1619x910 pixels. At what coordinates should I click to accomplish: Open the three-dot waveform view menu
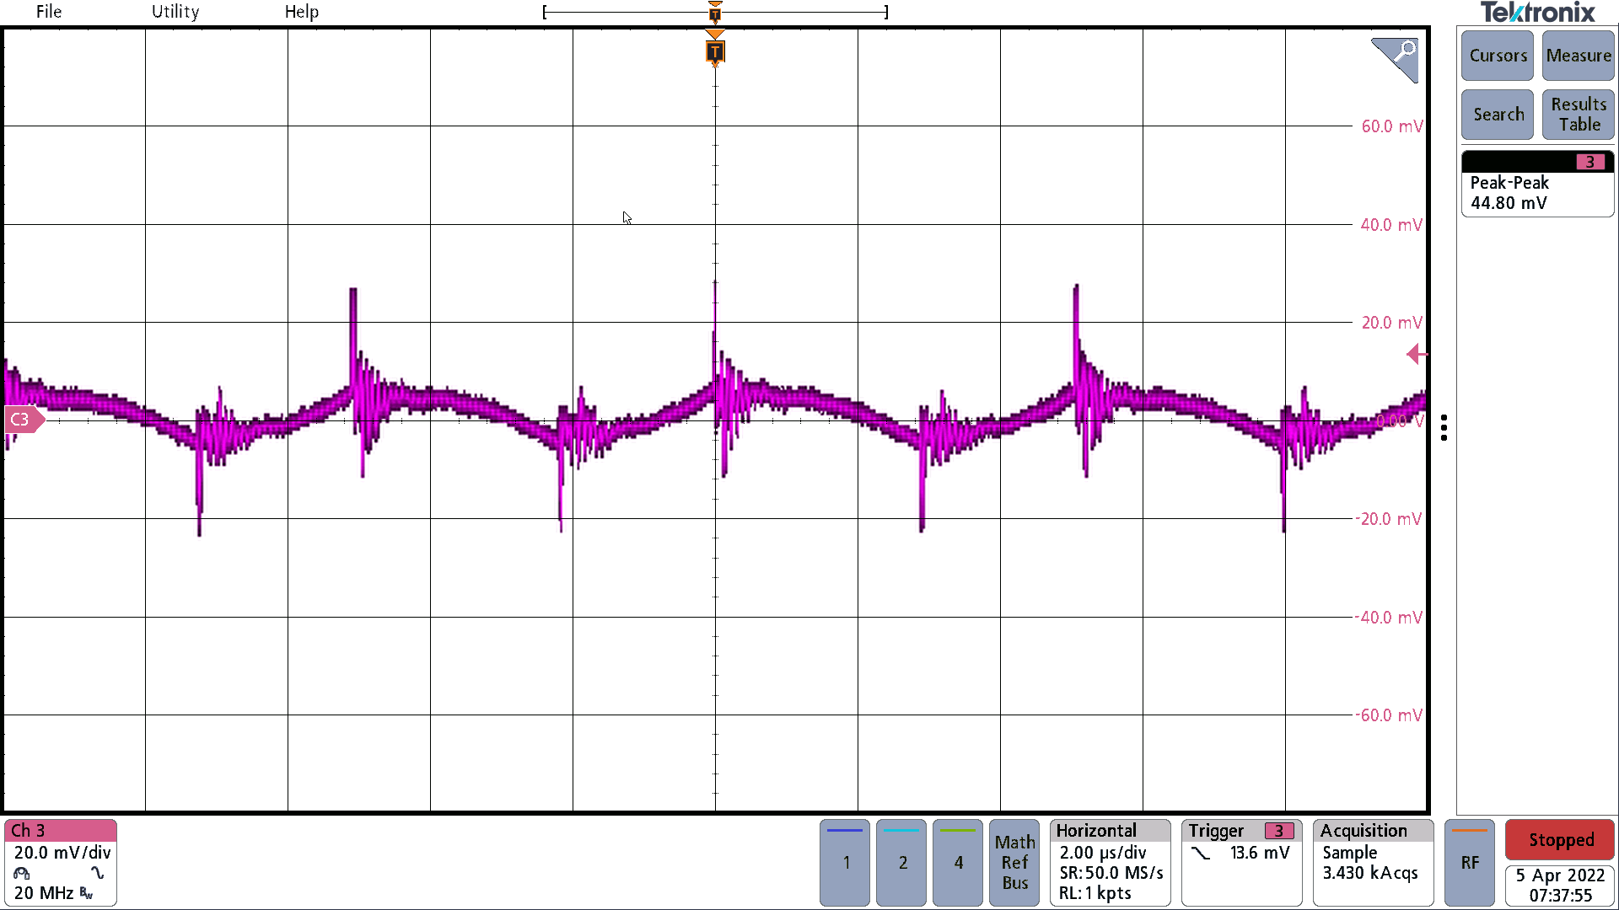[1444, 427]
